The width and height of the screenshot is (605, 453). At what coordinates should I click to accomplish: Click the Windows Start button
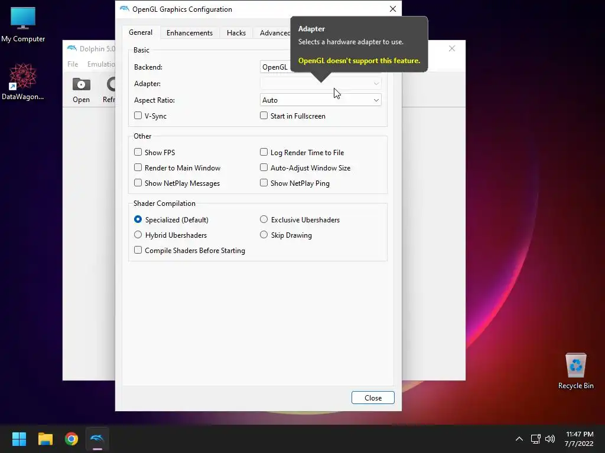[x=19, y=439]
